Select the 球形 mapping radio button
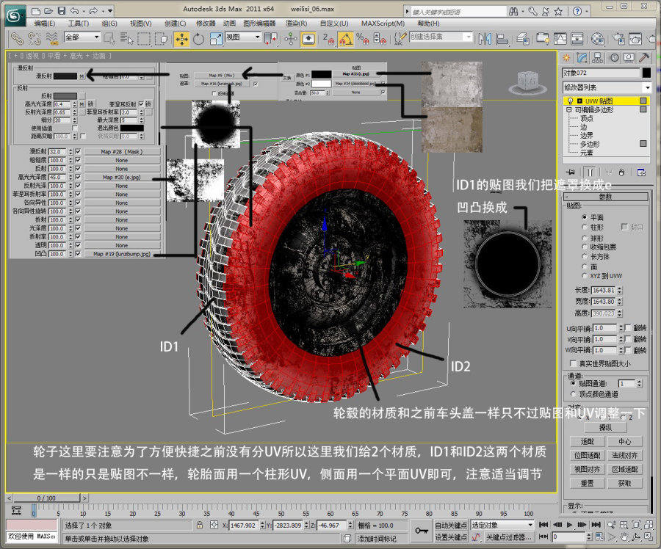The height and width of the screenshot is (549, 661). [585, 238]
